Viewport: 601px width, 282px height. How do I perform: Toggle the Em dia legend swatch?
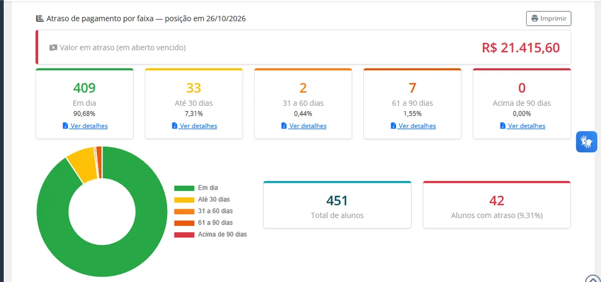pos(184,188)
